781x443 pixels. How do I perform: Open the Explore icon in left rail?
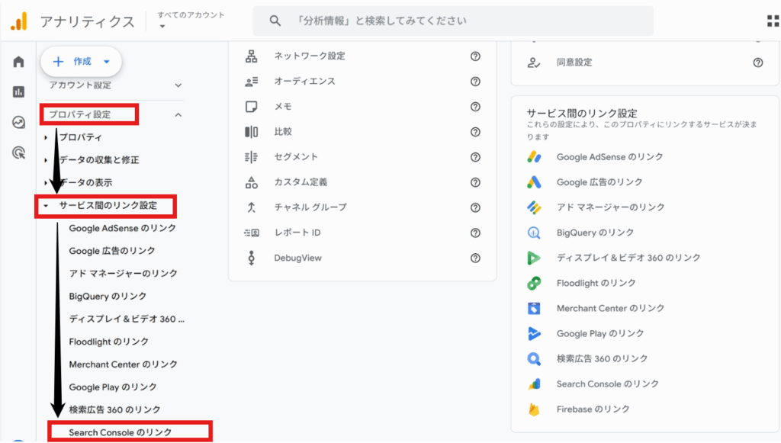click(x=18, y=123)
